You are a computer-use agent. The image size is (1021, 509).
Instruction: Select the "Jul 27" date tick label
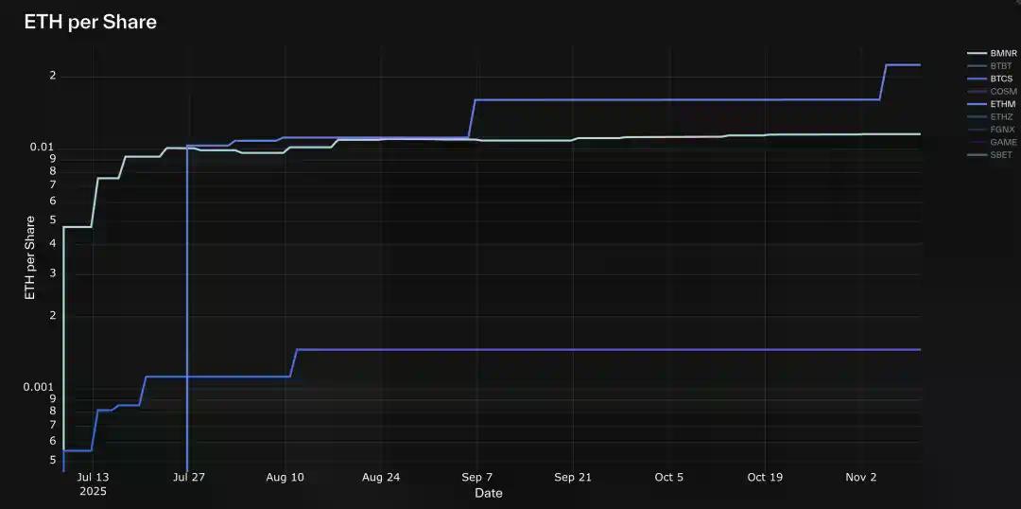click(x=189, y=478)
